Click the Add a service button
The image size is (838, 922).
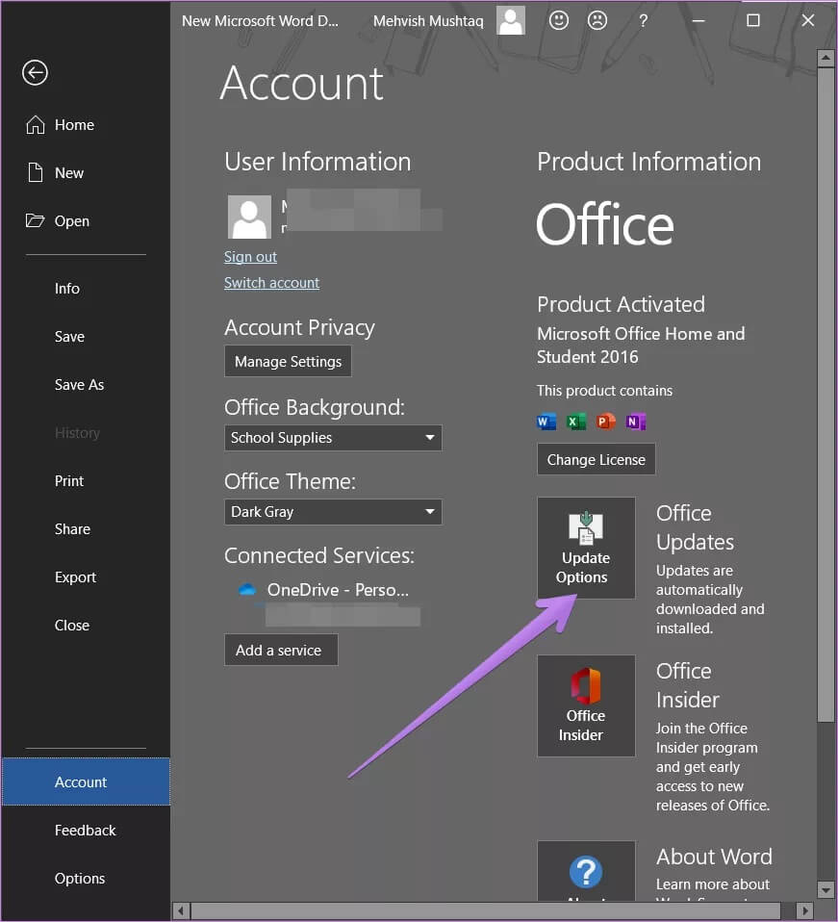point(281,650)
